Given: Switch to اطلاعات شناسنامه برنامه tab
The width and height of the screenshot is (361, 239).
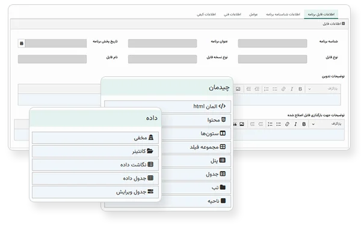Looking at the screenshot, I should click(x=283, y=14).
